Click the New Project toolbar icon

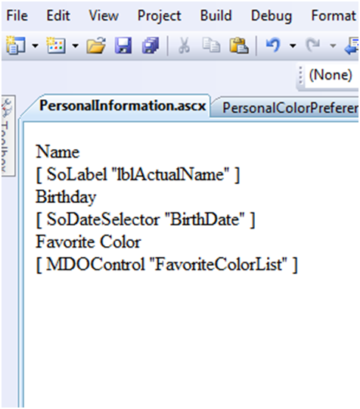16,45
